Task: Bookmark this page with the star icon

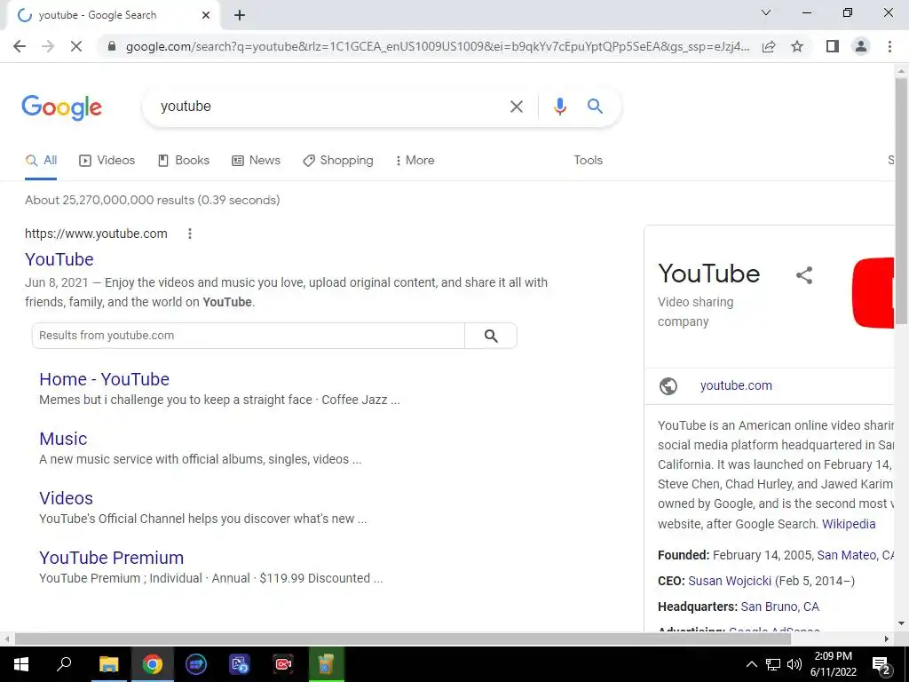Action: click(797, 46)
